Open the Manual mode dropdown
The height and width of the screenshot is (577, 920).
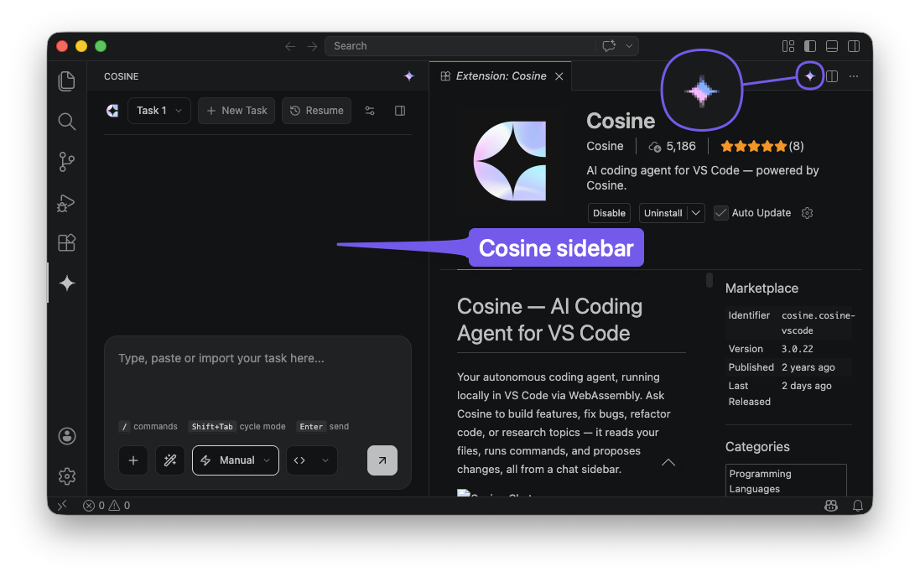point(235,460)
